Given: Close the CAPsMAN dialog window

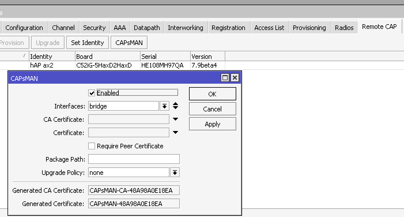Looking at the screenshot, I should pos(235,78).
